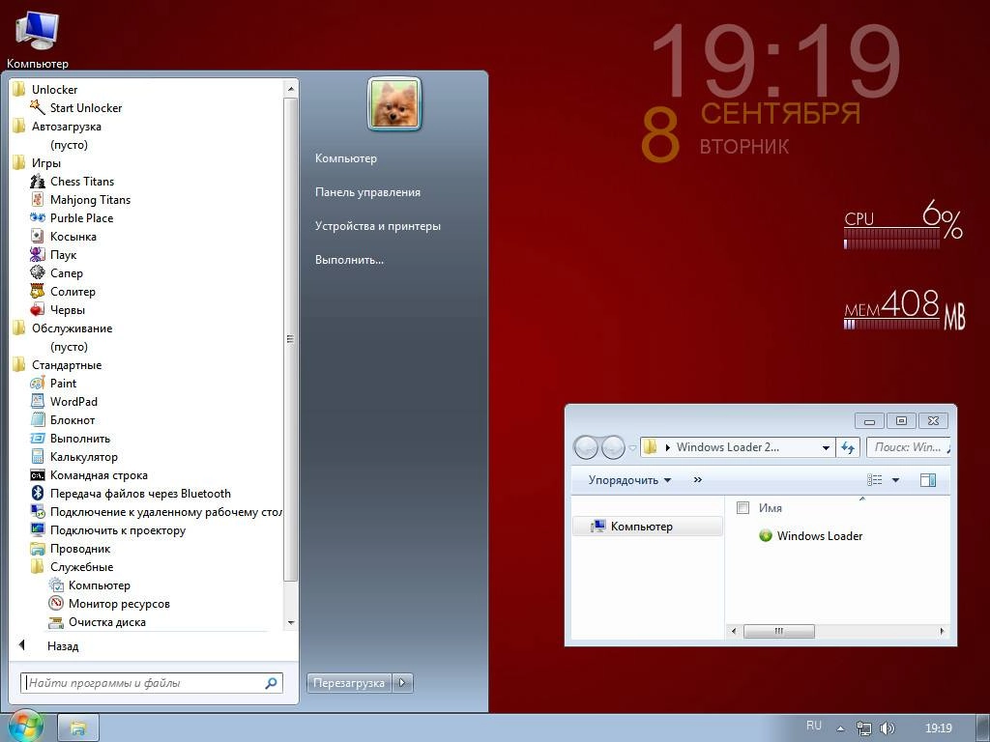Open Chess Titans game icon

point(38,182)
